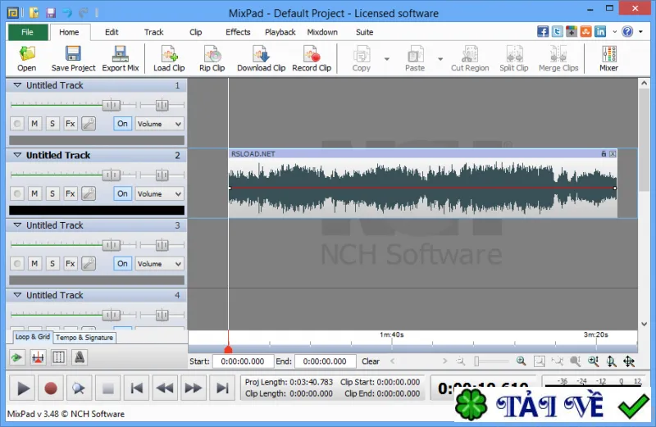Click the Clear selection button
656x427 pixels.
tap(371, 361)
